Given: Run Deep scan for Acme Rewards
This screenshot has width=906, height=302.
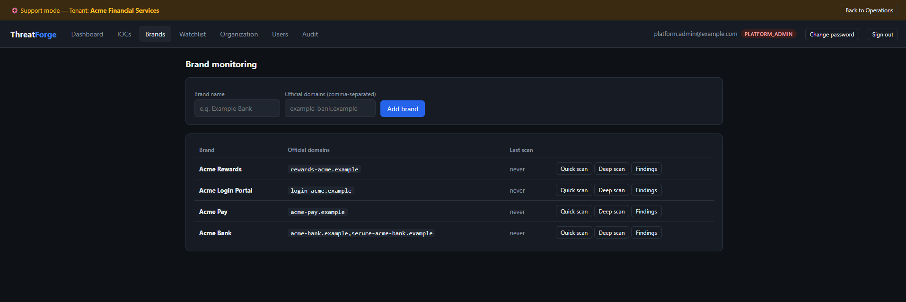Looking at the screenshot, I should click(611, 169).
